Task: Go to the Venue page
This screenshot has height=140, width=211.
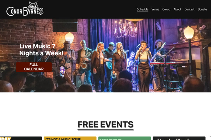Action: [155, 9]
